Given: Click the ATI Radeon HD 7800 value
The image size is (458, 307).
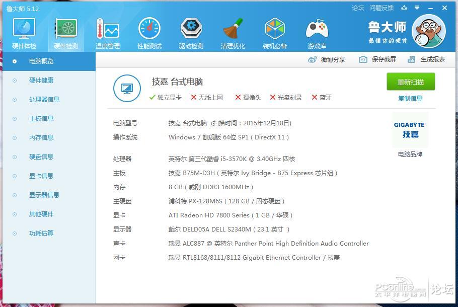Looking at the screenshot, I should pyautogui.click(x=231, y=215).
